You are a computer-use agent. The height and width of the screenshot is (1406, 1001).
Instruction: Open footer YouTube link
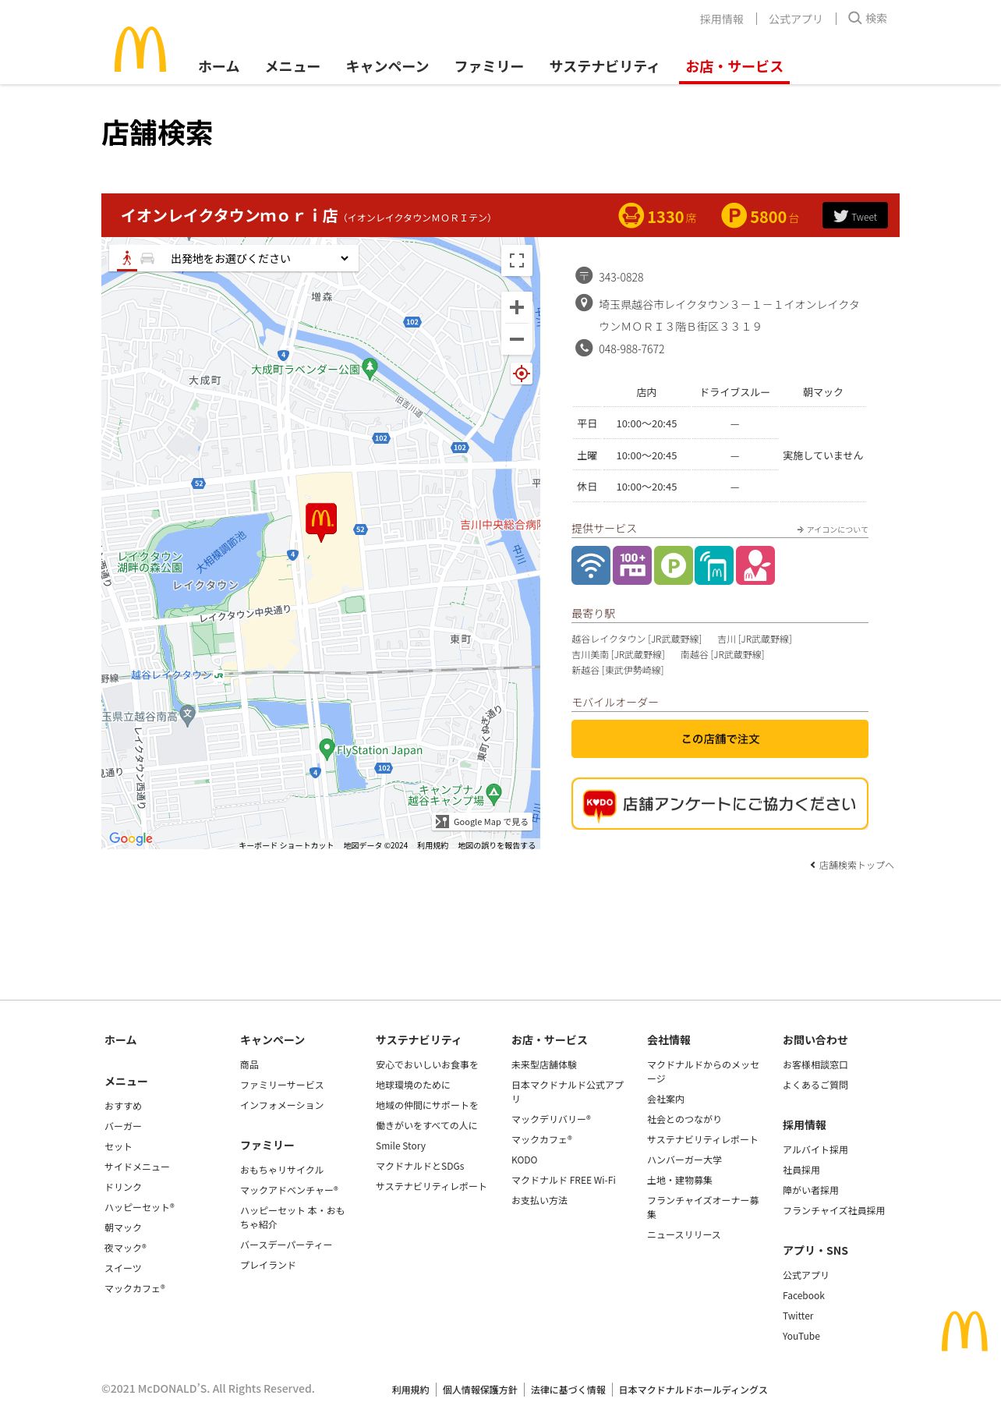coord(801,1336)
